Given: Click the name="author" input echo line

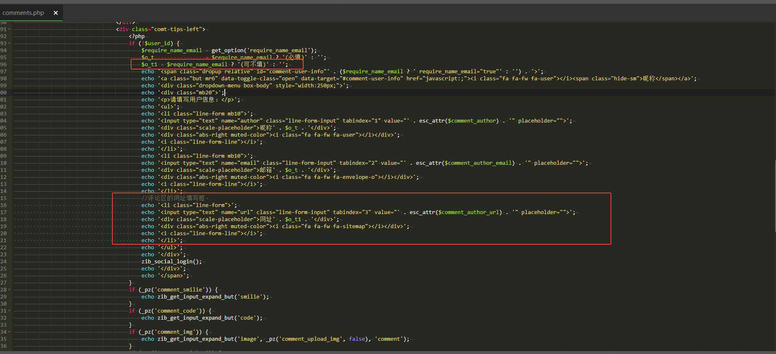Looking at the screenshot, I should point(356,121).
